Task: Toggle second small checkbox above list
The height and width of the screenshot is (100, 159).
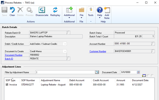Action: (152, 75)
